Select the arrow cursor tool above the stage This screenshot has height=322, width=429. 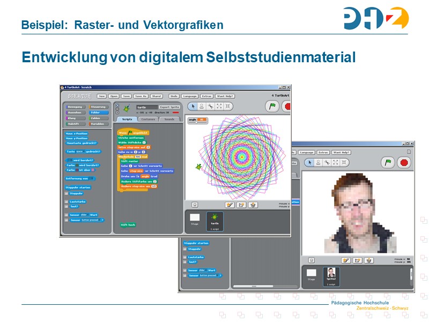[193, 106]
